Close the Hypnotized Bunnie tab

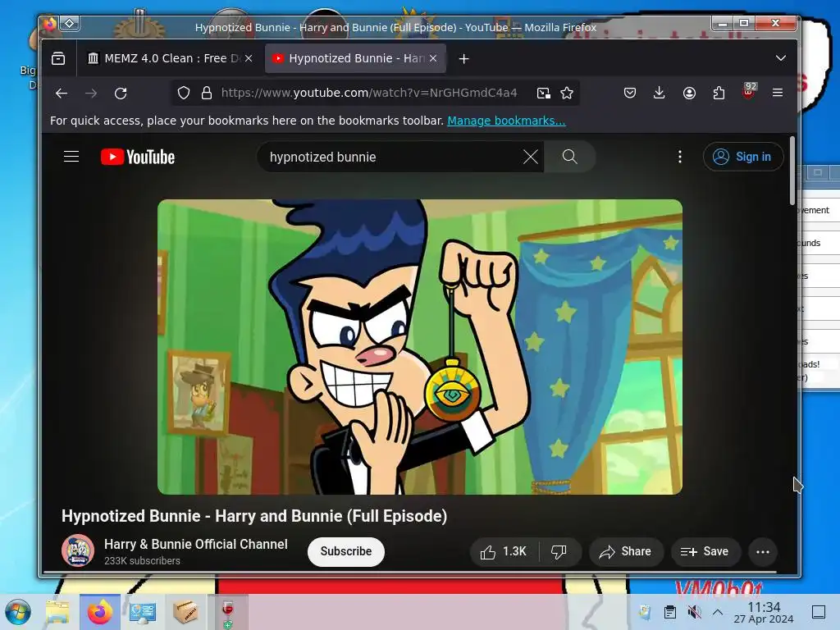point(433,58)
